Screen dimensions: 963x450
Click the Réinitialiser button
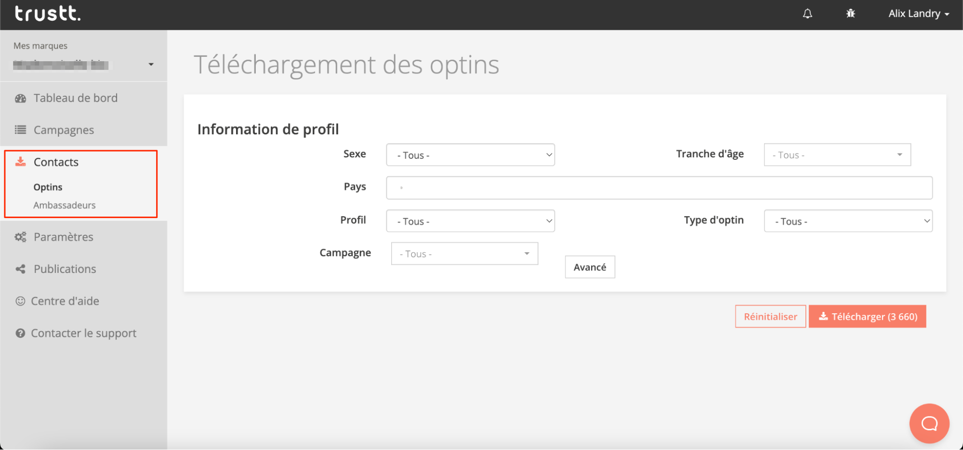tap(770, 317)
